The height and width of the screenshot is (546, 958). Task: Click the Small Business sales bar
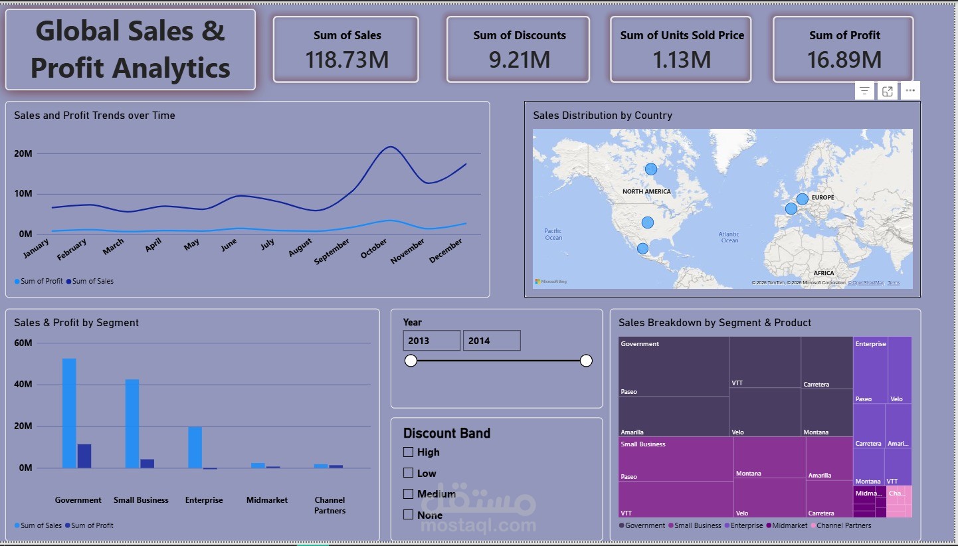point(132,424)
